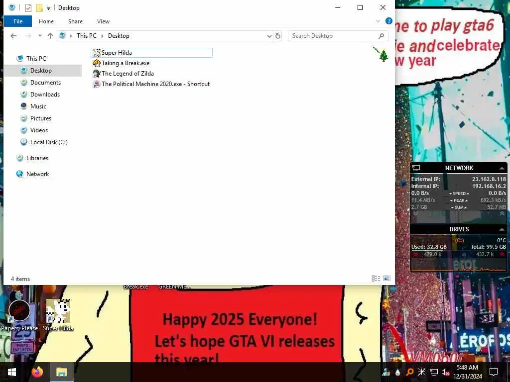This screenshot has height=382, width=510.
Task: Switch to large thumbnails view layout
Action: click(386, 279)
